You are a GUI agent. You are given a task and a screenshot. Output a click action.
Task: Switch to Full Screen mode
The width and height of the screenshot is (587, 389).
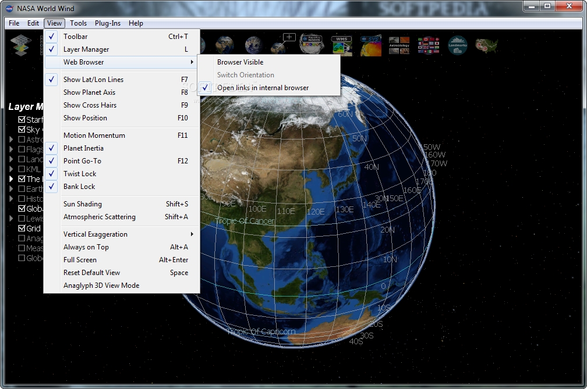pos(122,260)
